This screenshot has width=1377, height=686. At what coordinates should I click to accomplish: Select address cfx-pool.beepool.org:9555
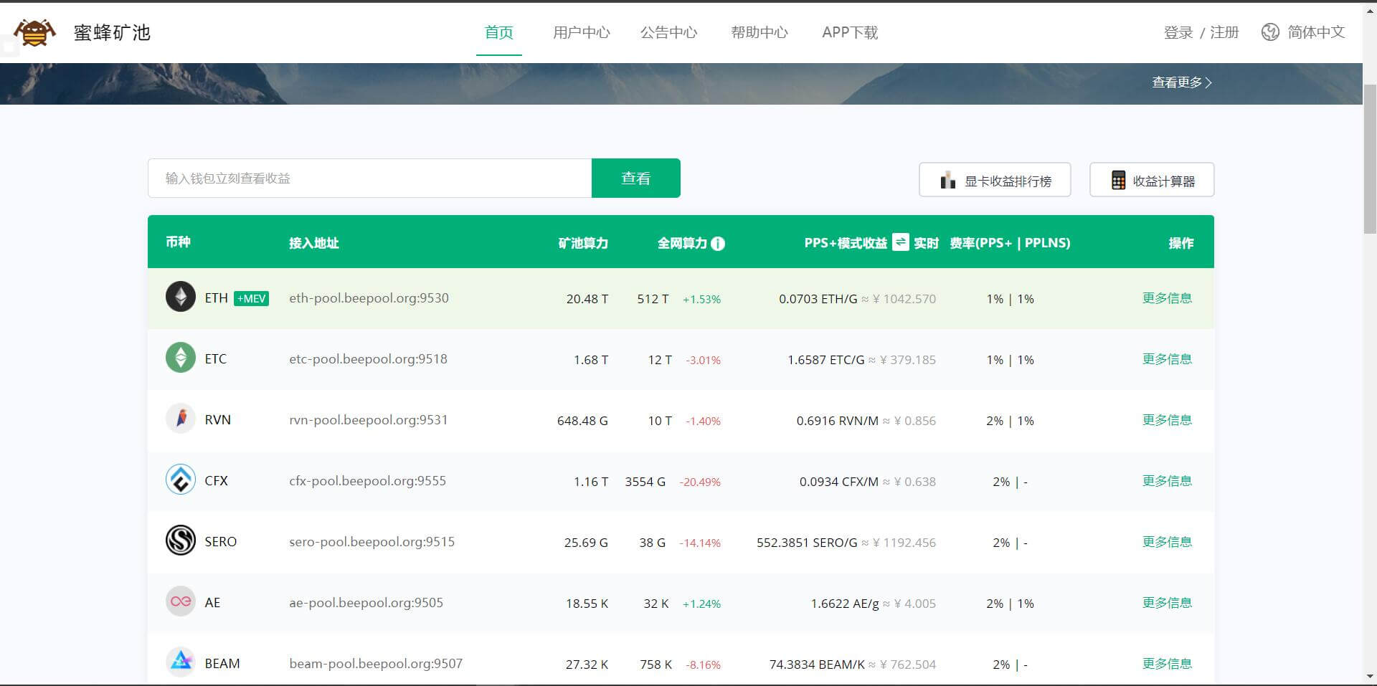pos(367,481)
